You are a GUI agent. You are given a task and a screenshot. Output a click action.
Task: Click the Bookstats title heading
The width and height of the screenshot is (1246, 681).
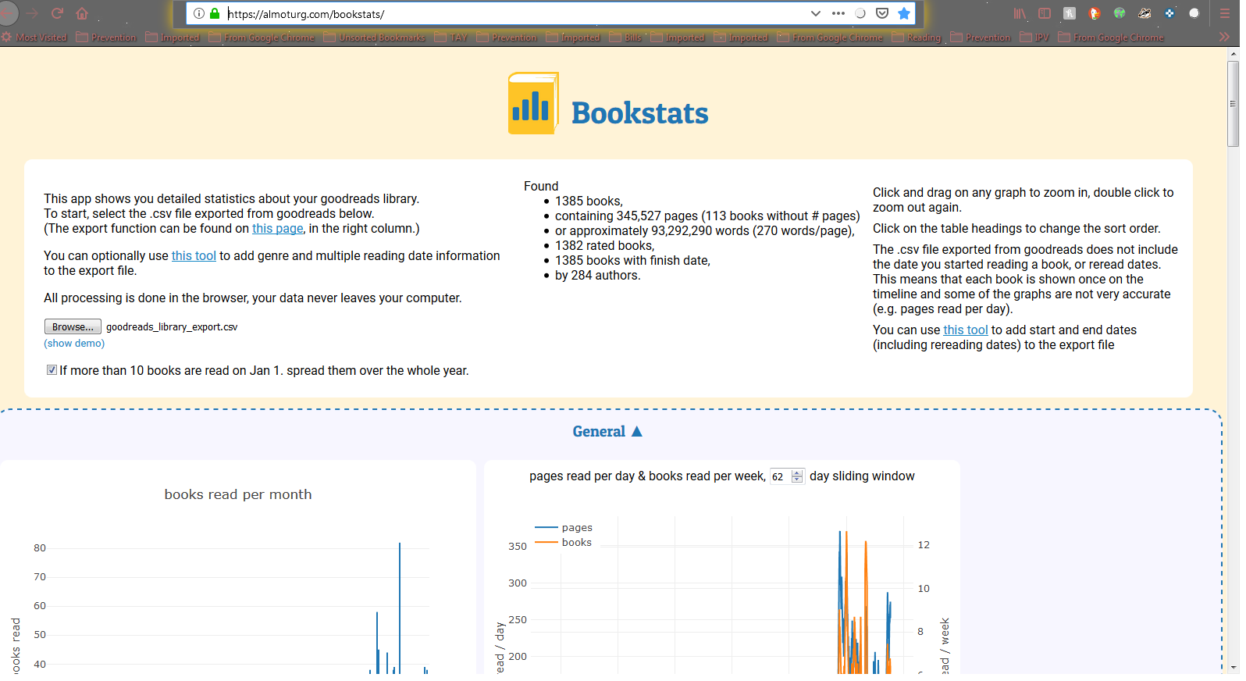pos(640,113)
